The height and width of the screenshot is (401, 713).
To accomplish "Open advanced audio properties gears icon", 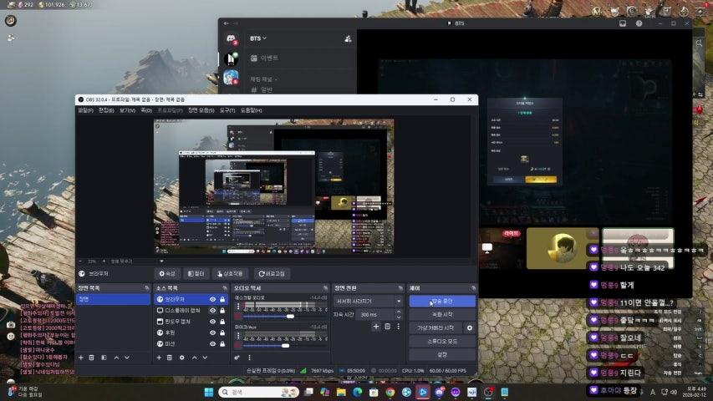I will click(x=237, y=358).
